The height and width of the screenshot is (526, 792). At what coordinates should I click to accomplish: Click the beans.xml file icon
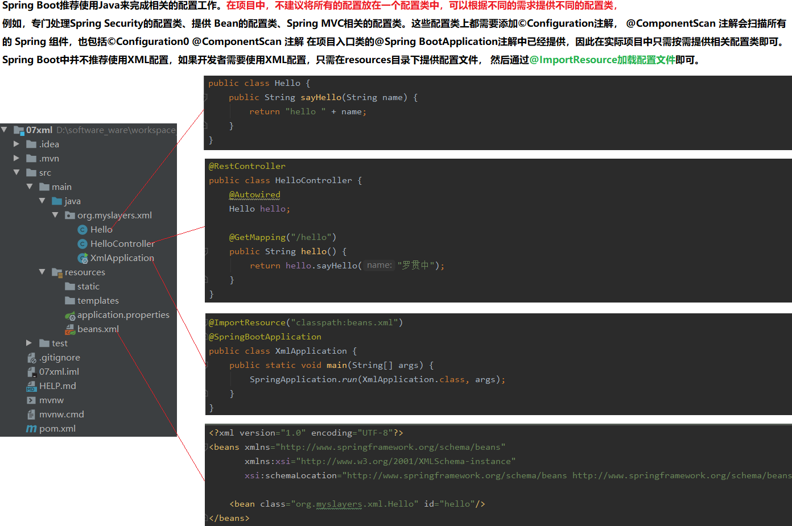[x=70, y=329]
